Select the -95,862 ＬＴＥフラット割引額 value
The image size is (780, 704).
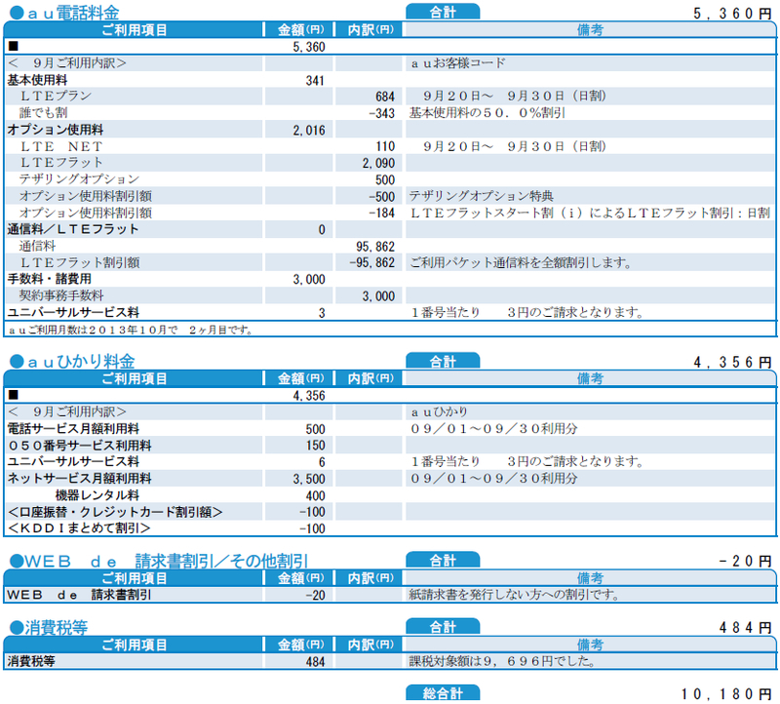[x=371, y=262]
